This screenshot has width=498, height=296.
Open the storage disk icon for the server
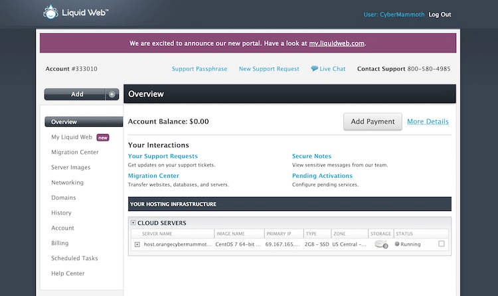click(x=381, y=244)
